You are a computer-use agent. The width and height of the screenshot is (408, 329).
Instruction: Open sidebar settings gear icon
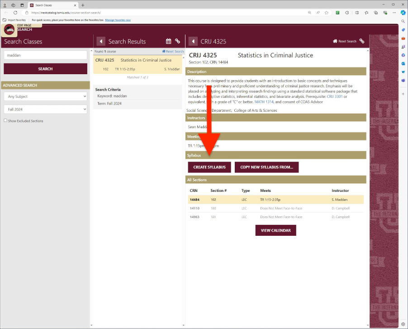point(403,324)
